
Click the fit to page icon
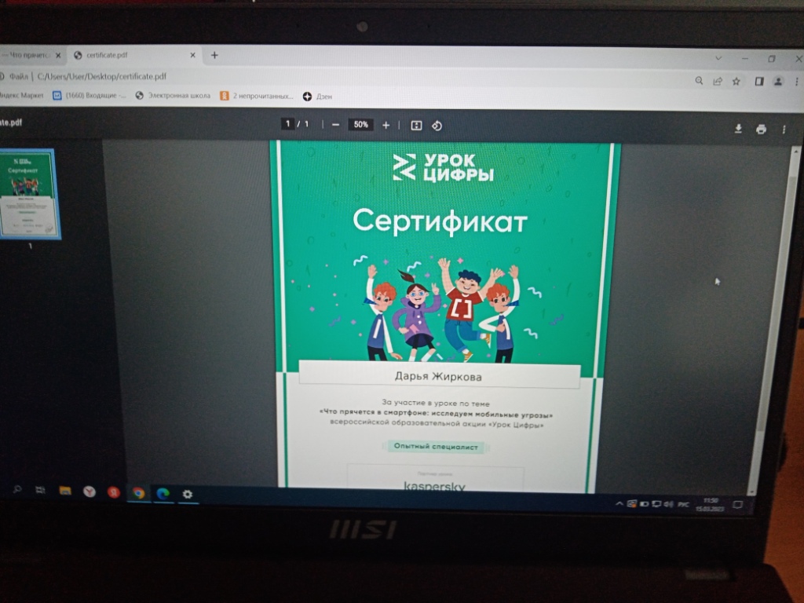tap(416, 126)
